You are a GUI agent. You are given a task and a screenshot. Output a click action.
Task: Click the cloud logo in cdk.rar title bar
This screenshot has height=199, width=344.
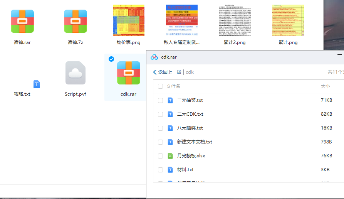click(154, 57)
